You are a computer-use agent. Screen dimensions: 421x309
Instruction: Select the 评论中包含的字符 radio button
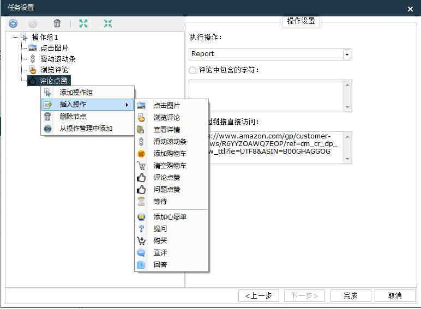[193, 70]
